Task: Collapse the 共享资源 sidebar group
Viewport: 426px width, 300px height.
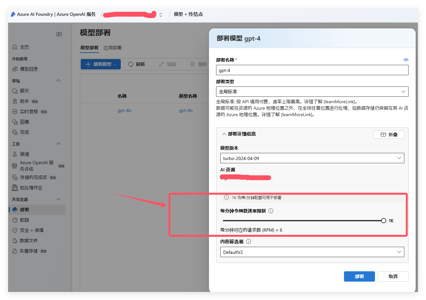Action: [x=58, y=199]
